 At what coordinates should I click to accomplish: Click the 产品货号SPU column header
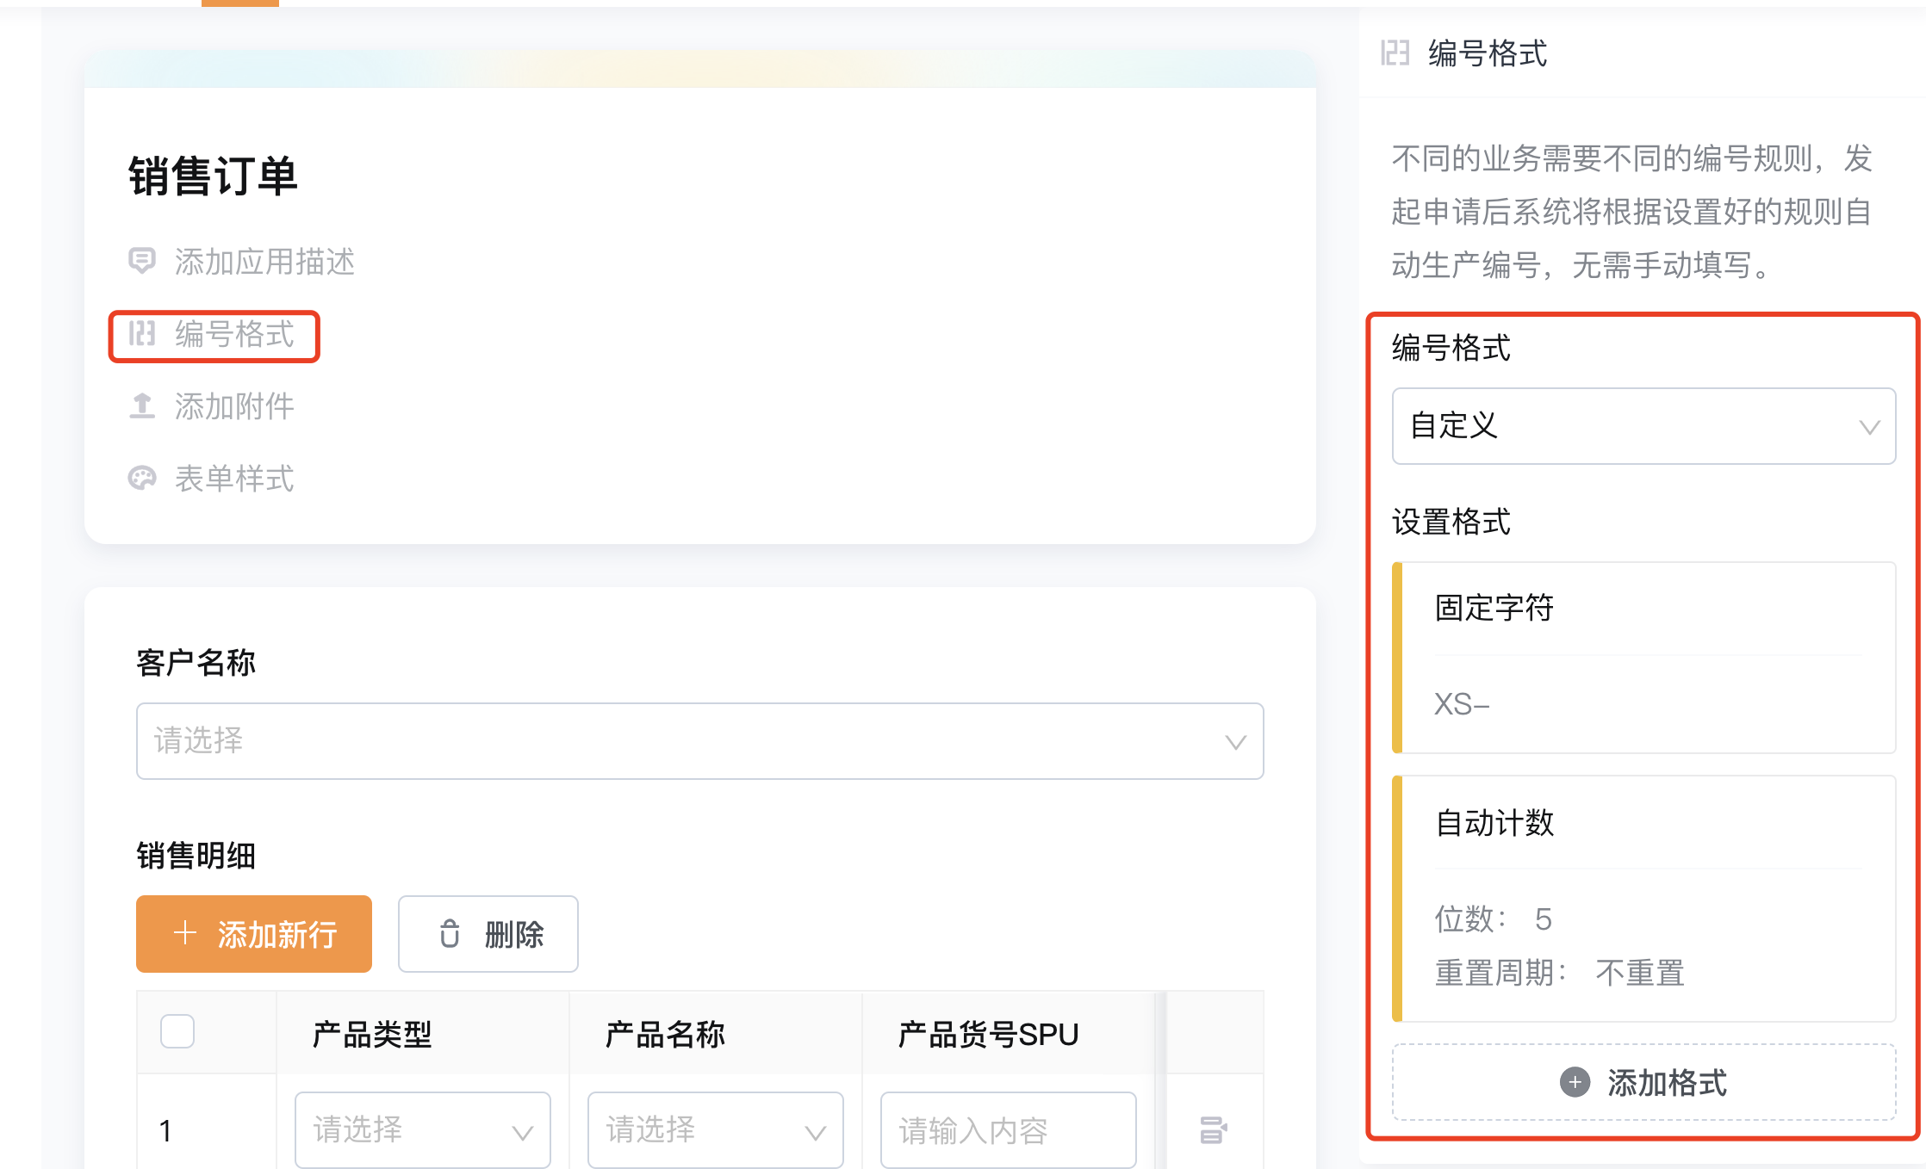click(988, 1034)
